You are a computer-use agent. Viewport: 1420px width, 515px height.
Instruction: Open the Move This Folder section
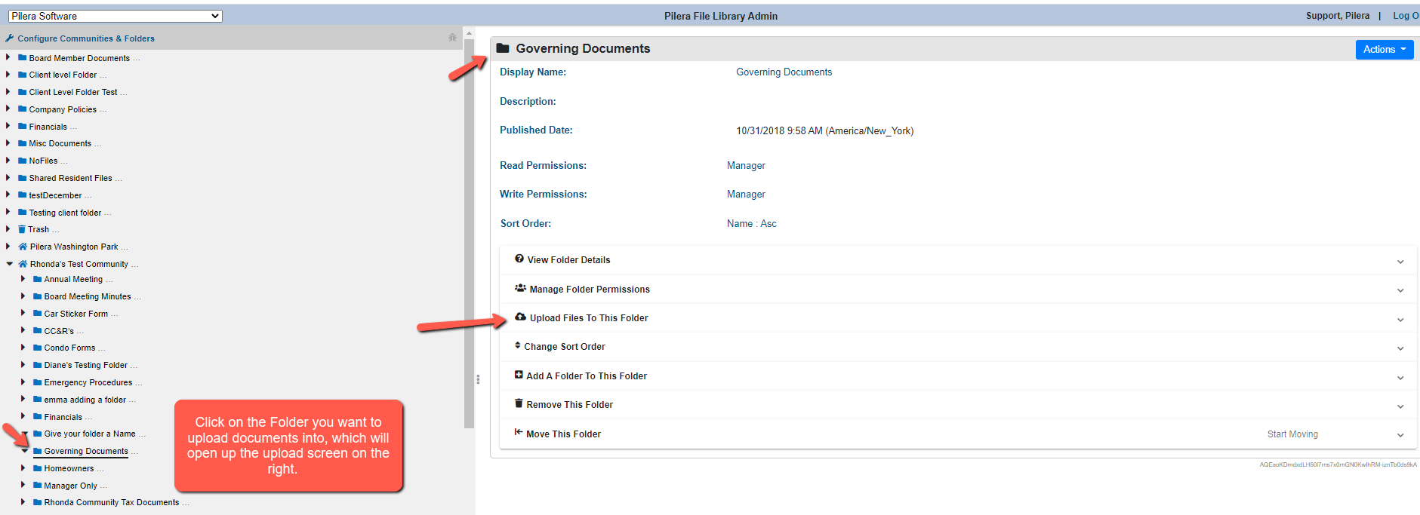tap(958, 434)
